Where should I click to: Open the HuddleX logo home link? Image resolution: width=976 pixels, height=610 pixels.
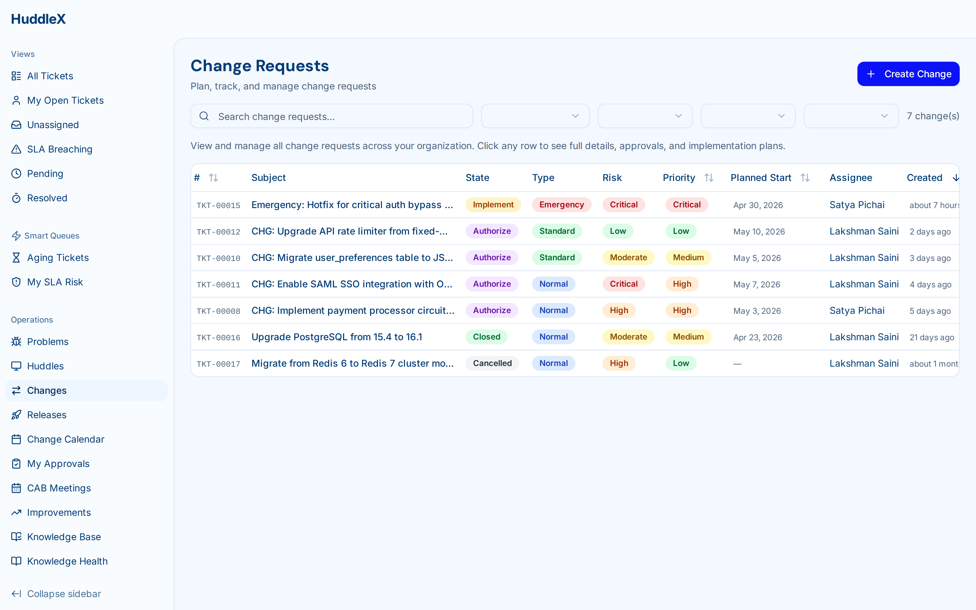38,19
